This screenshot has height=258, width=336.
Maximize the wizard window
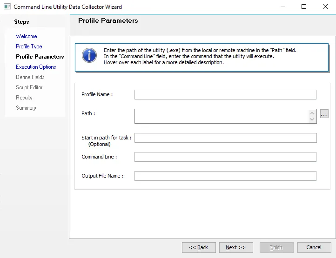303,7
